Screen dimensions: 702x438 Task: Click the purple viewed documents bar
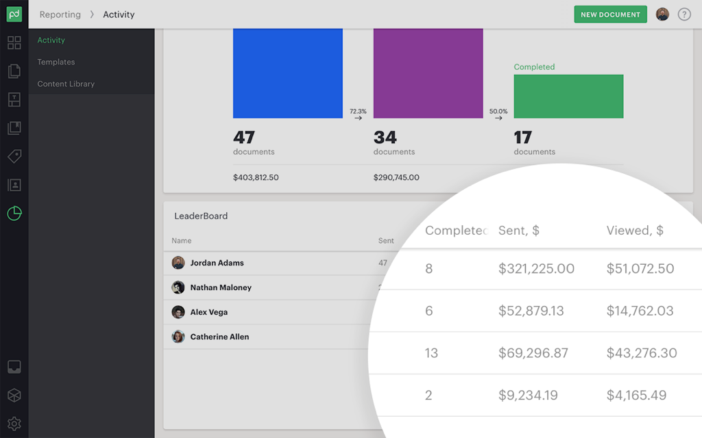pos(428,73)
